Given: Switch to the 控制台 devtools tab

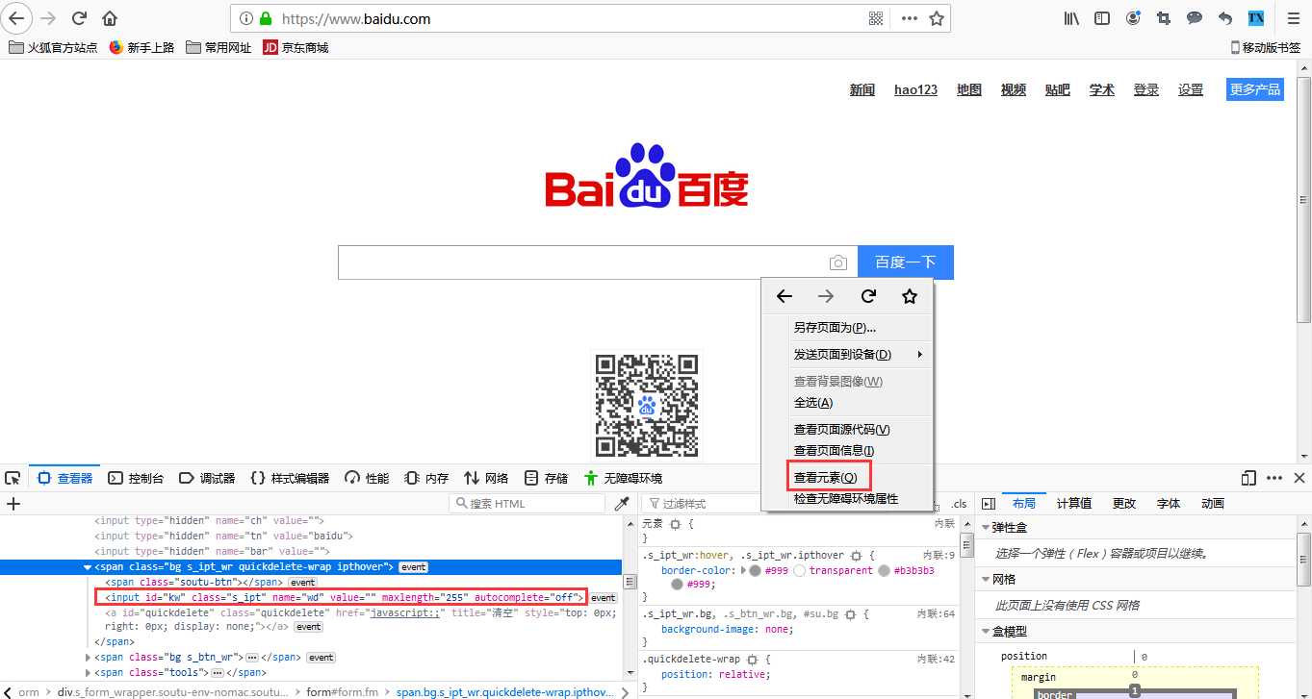Looking at the screenshot, I should coord(136,478).
